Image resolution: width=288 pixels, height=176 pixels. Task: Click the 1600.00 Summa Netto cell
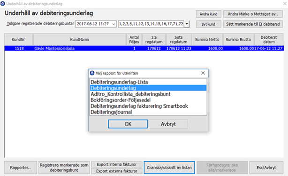[x=215, y=49]
